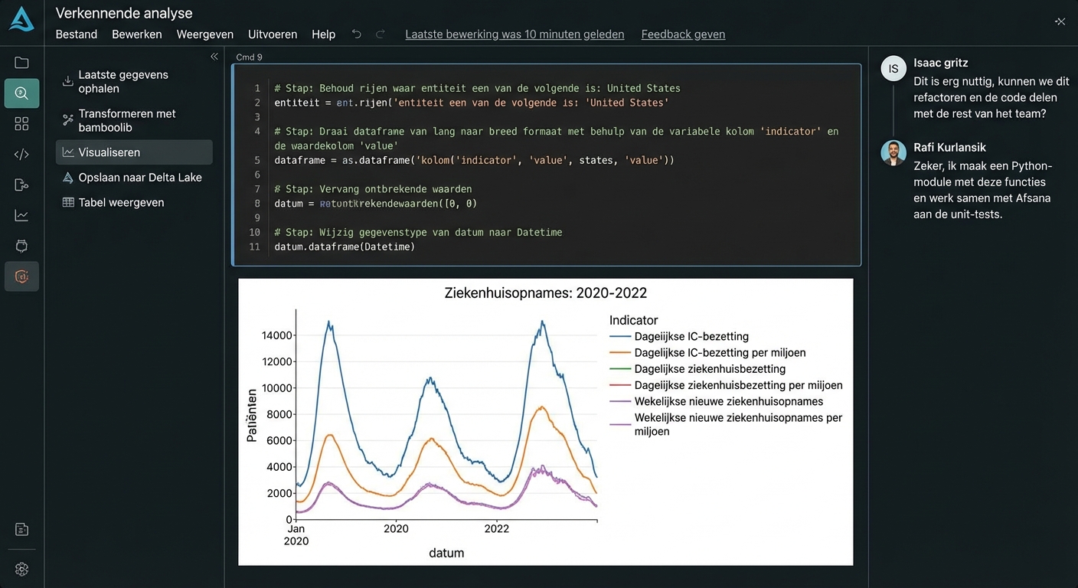Choose Opslaan naar Delta Lake

[140, 178]
